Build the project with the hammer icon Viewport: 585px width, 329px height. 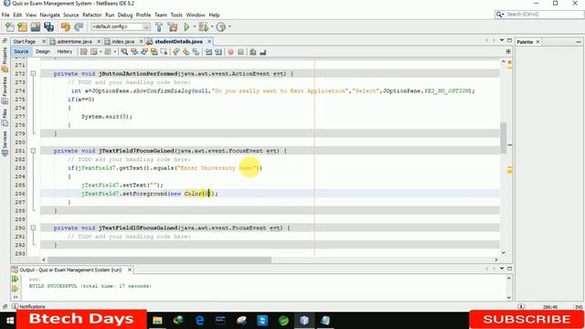[159, 27]
